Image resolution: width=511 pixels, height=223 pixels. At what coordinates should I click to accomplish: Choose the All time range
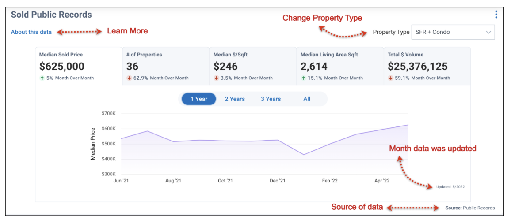(307, 99)
